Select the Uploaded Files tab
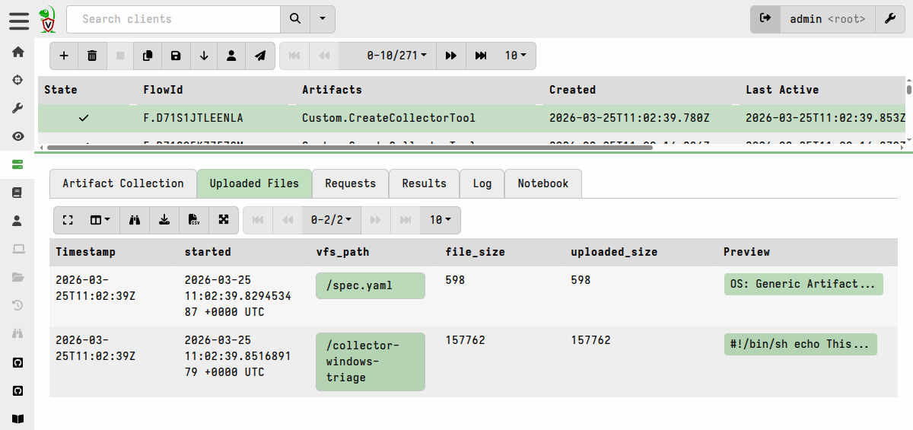 tap(254, 183)
